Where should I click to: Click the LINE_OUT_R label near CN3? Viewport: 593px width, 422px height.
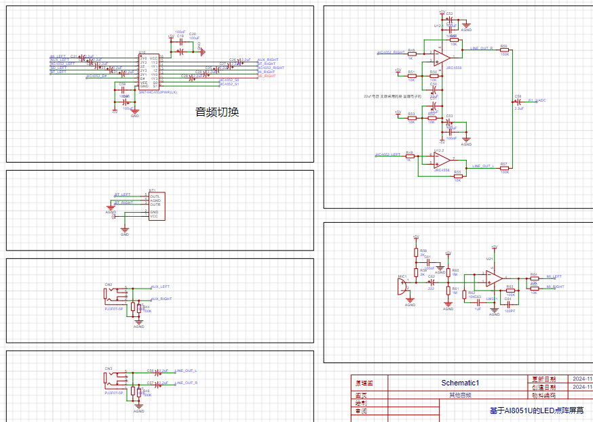click(186, 383)
